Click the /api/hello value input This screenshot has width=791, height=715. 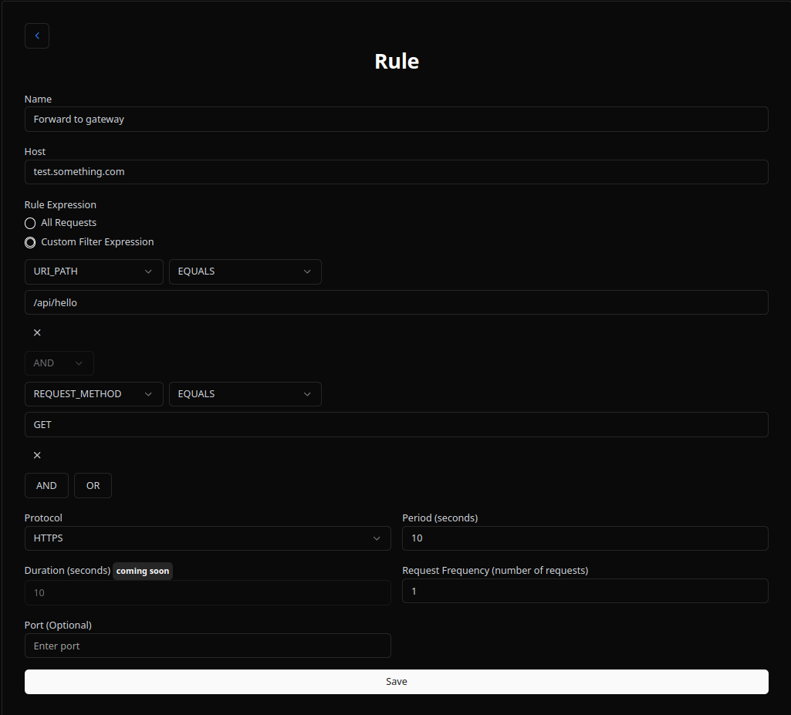[396, 302]
